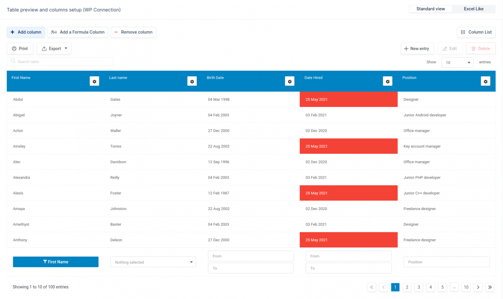This screenshot has height=299, width=503.
Task: Open the Last name column settings gear
Action: coord(192,81)
